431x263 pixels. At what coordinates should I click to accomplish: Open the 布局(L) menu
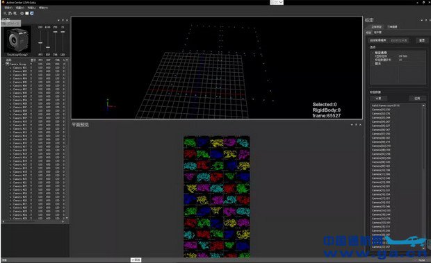point(31,8)
